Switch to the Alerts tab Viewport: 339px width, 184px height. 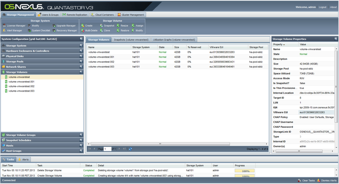click(24, 159)
